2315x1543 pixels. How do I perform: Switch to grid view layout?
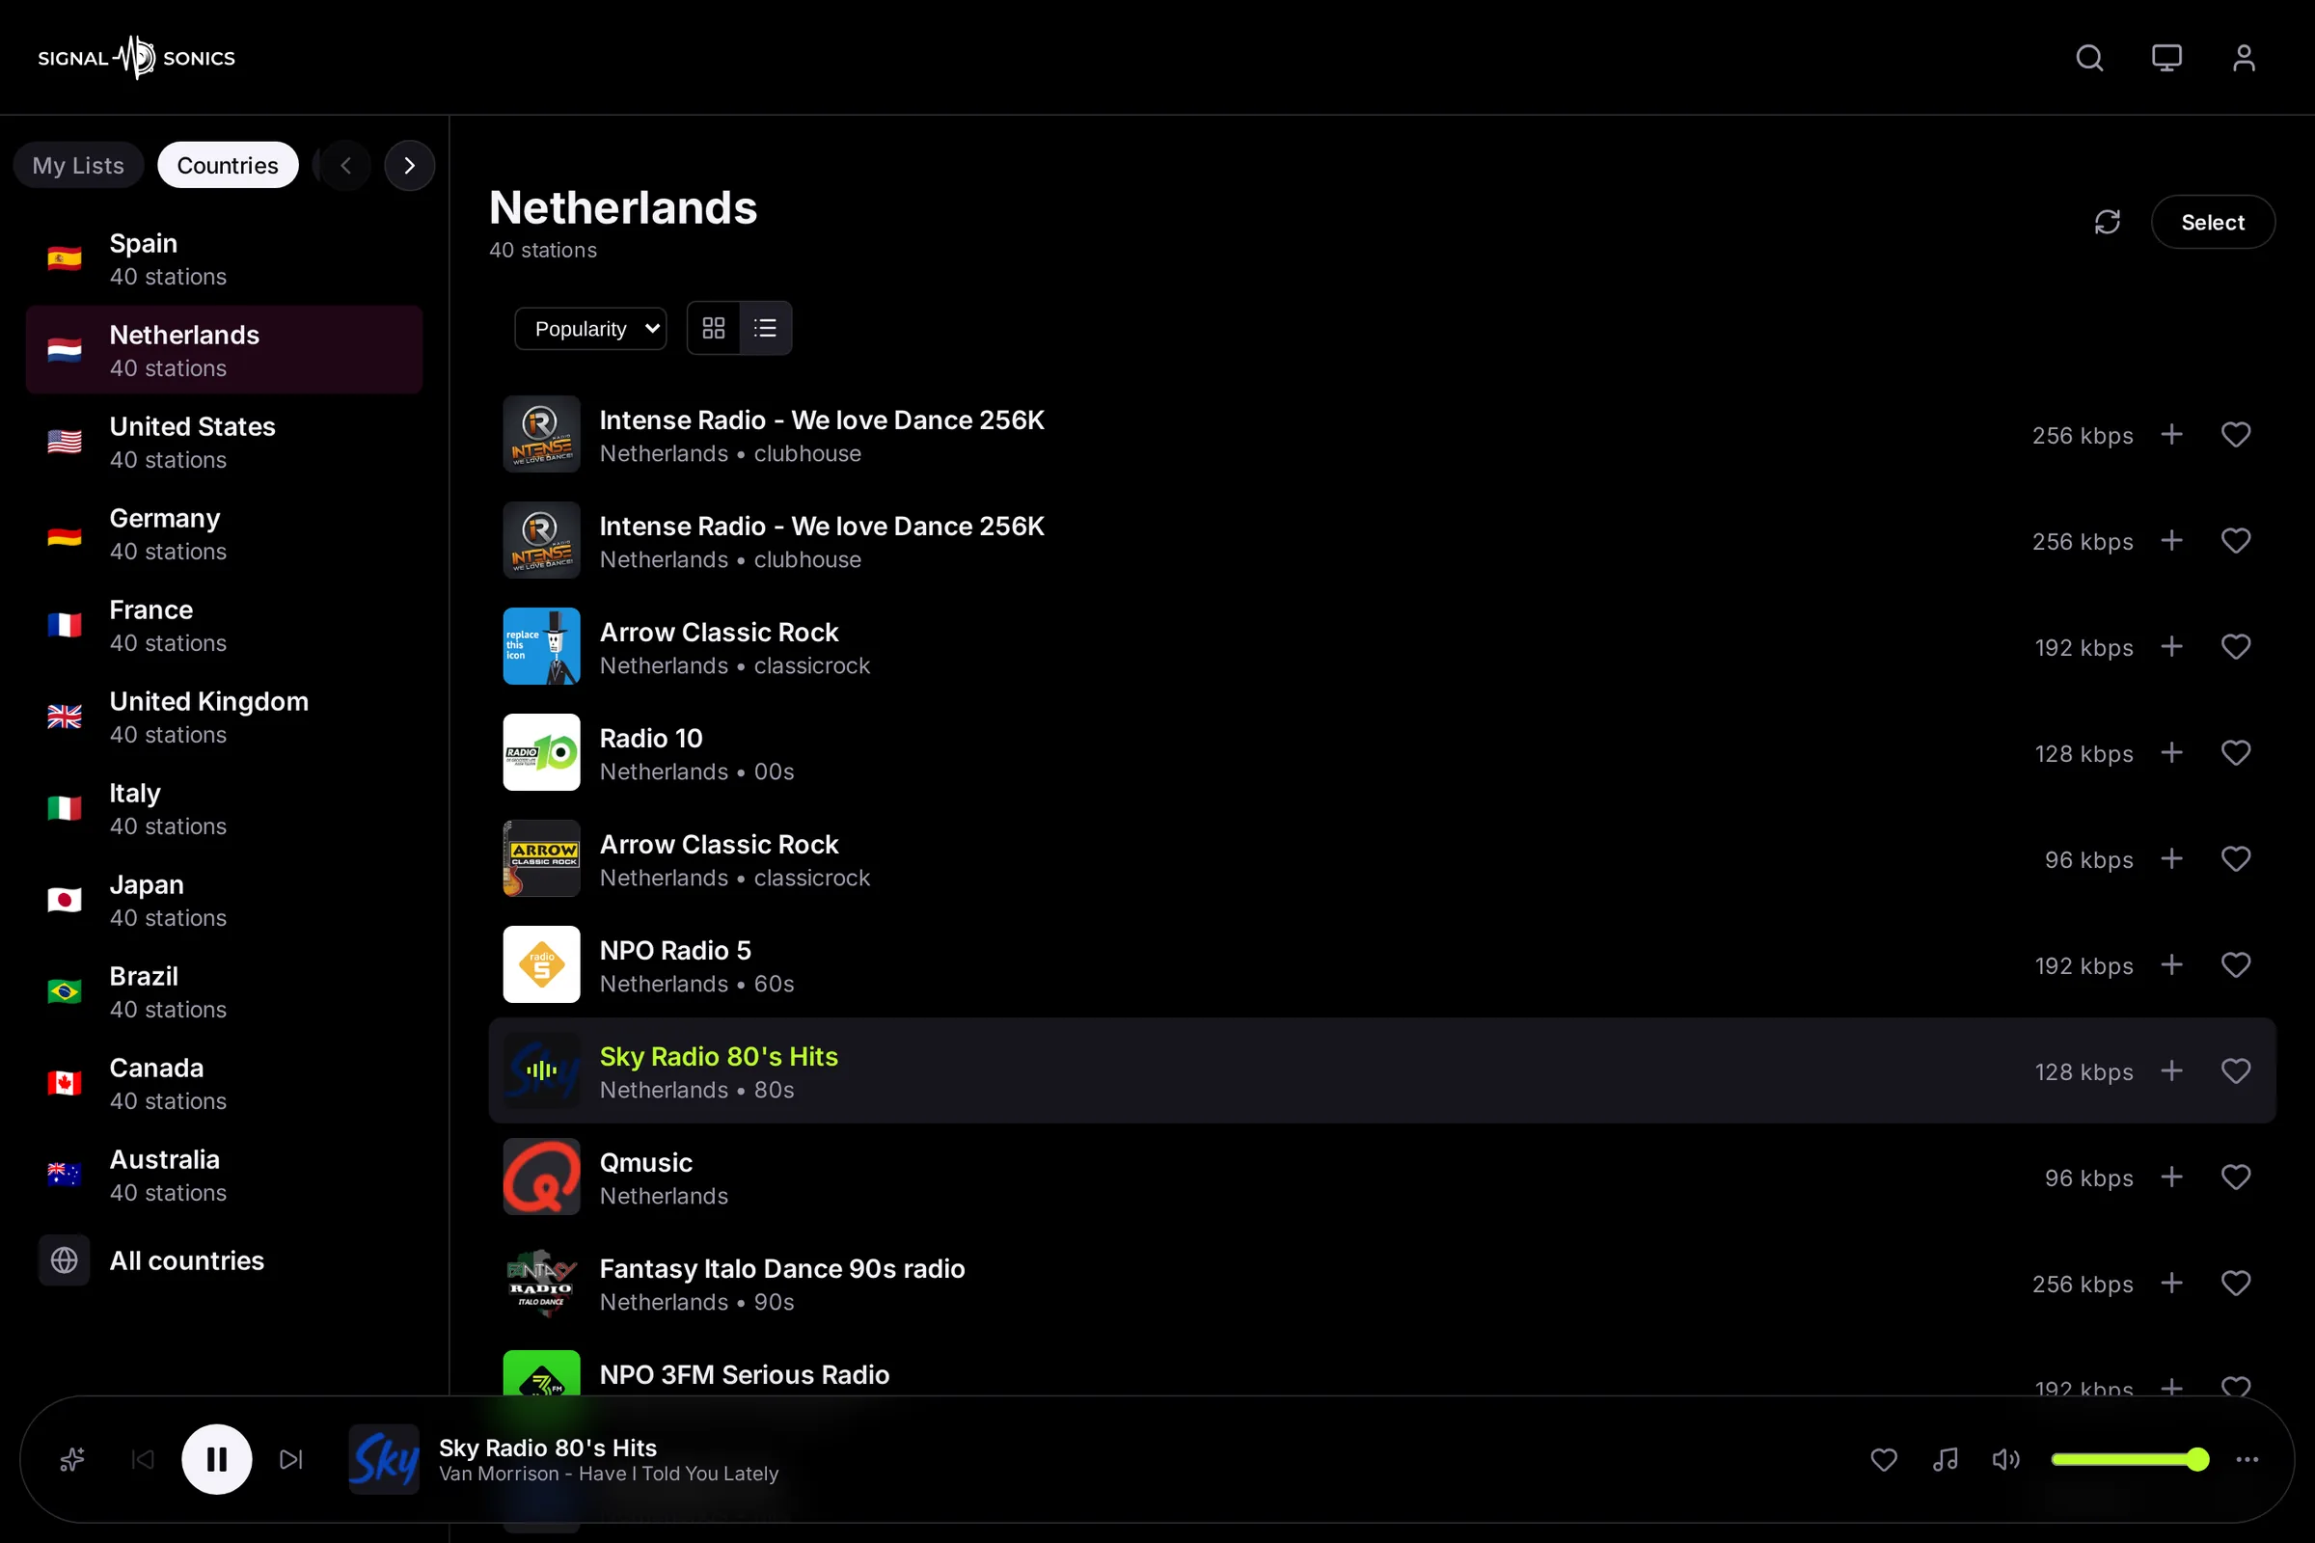click(x=714, y=328)
